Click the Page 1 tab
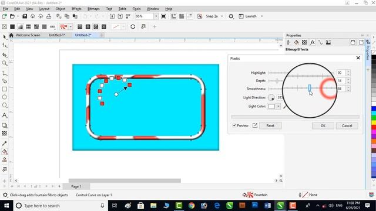 pyautogui.click(x=76, y=186)
